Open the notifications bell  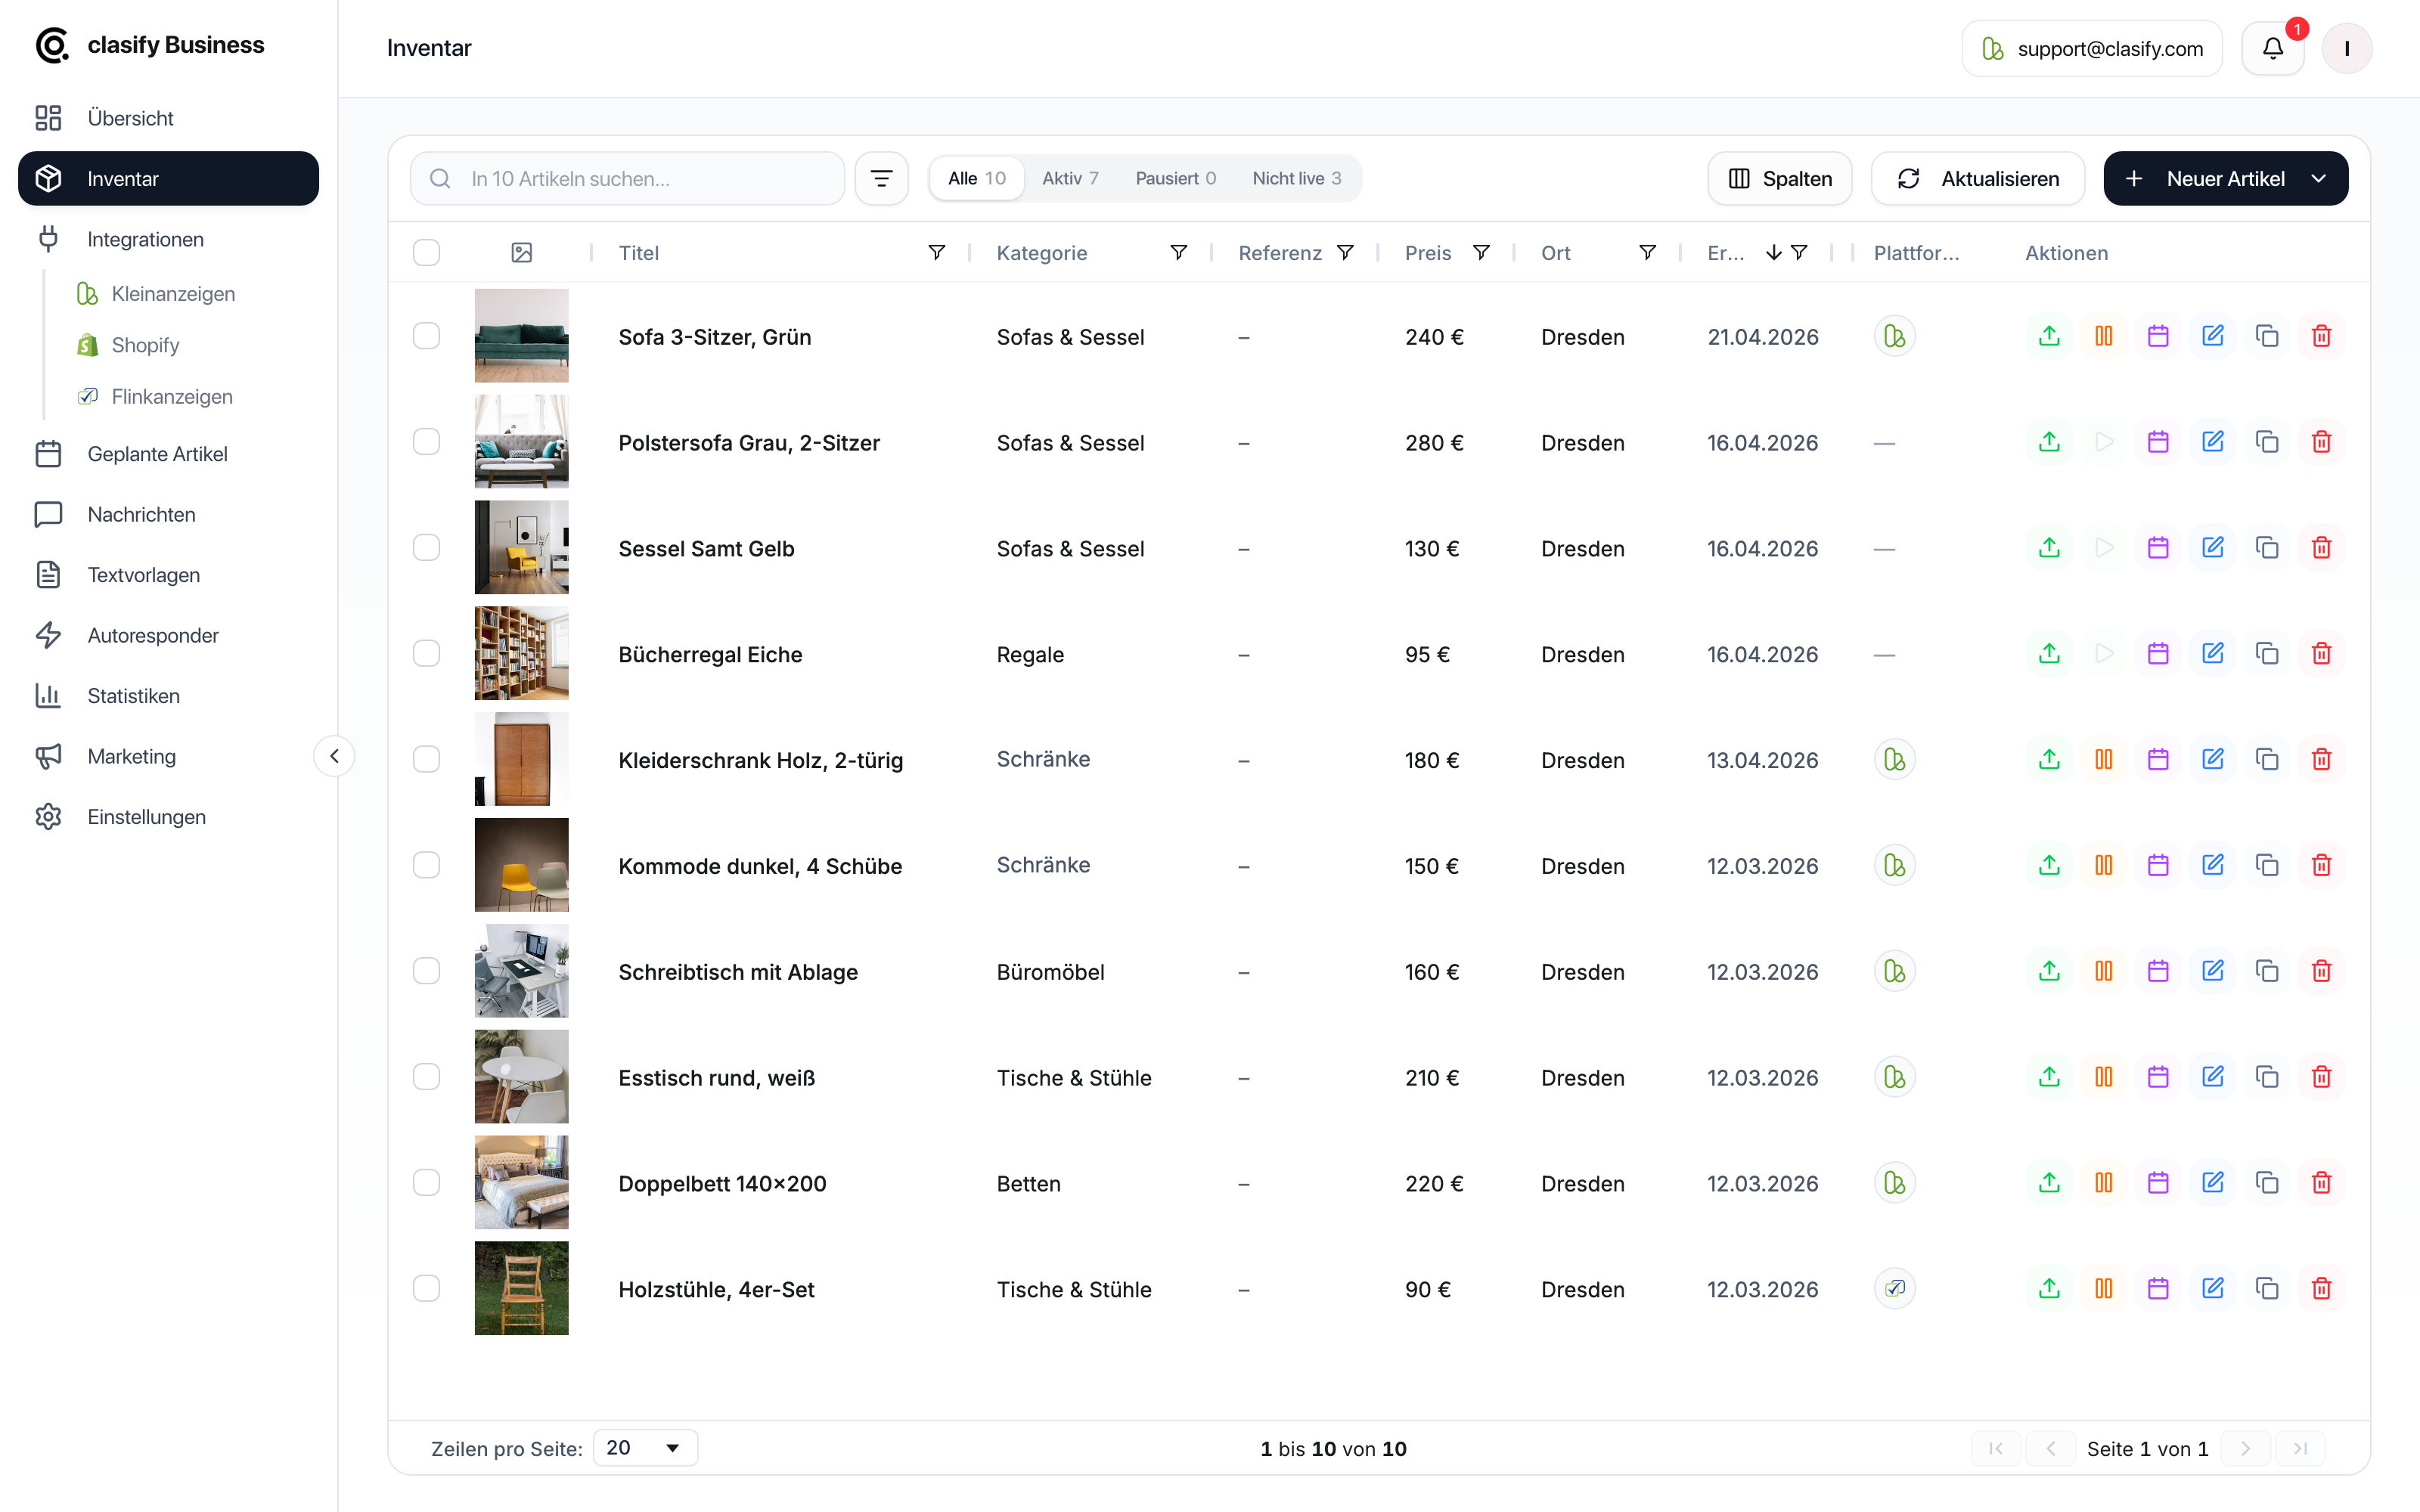(2273, 48)
